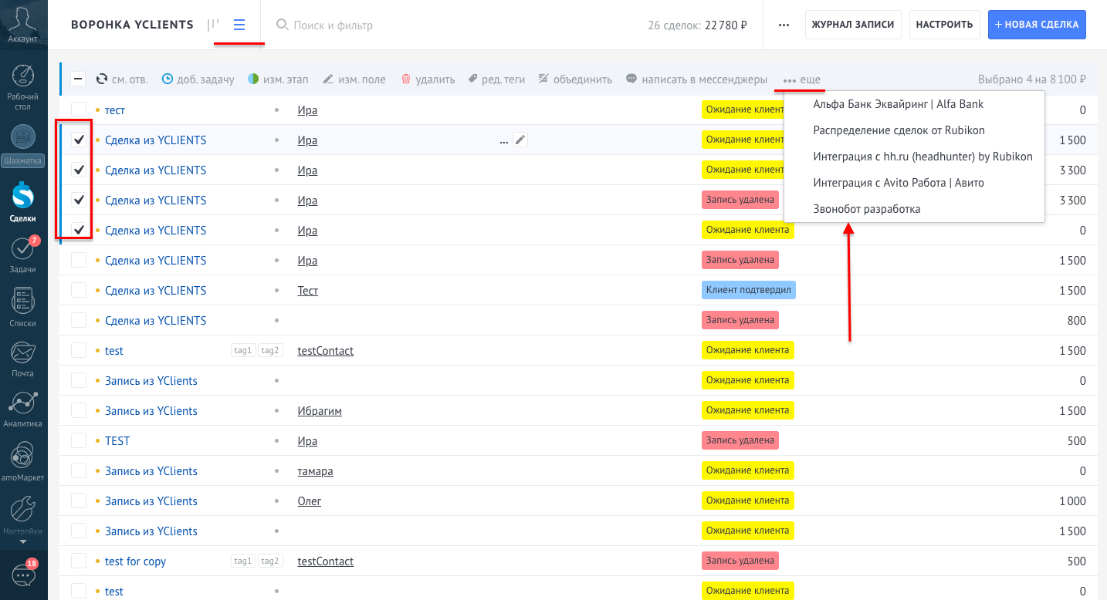Click Запись удалена label in TEST row
Image resolution: width=1107 pixels, height=600 pixels.
point(740,440)
